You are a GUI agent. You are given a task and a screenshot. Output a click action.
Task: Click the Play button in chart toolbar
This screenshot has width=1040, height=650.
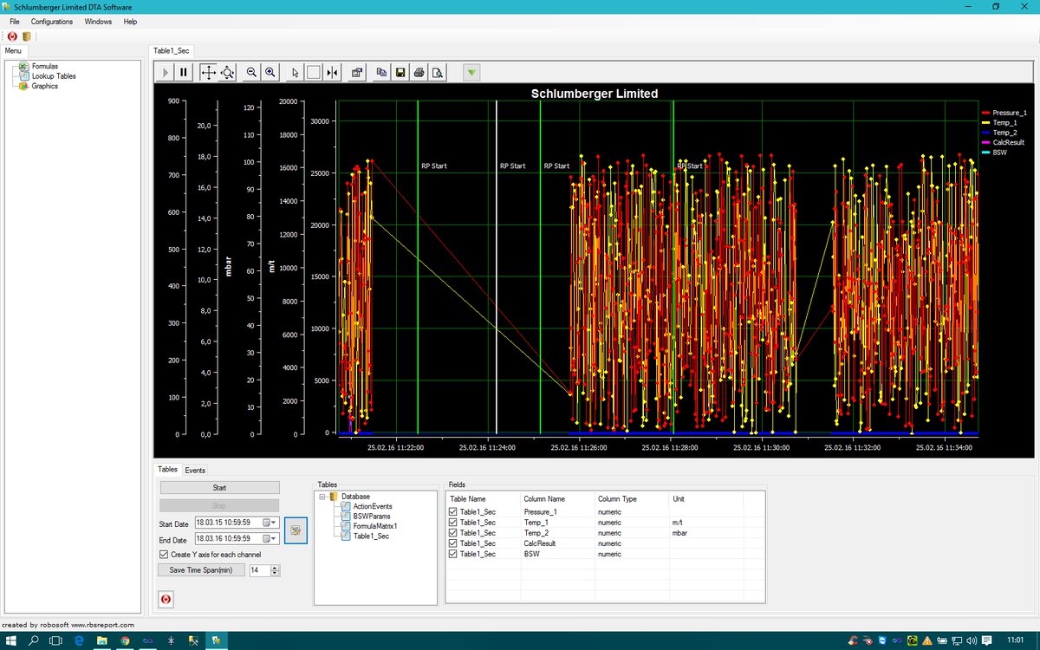click(166, 73)
